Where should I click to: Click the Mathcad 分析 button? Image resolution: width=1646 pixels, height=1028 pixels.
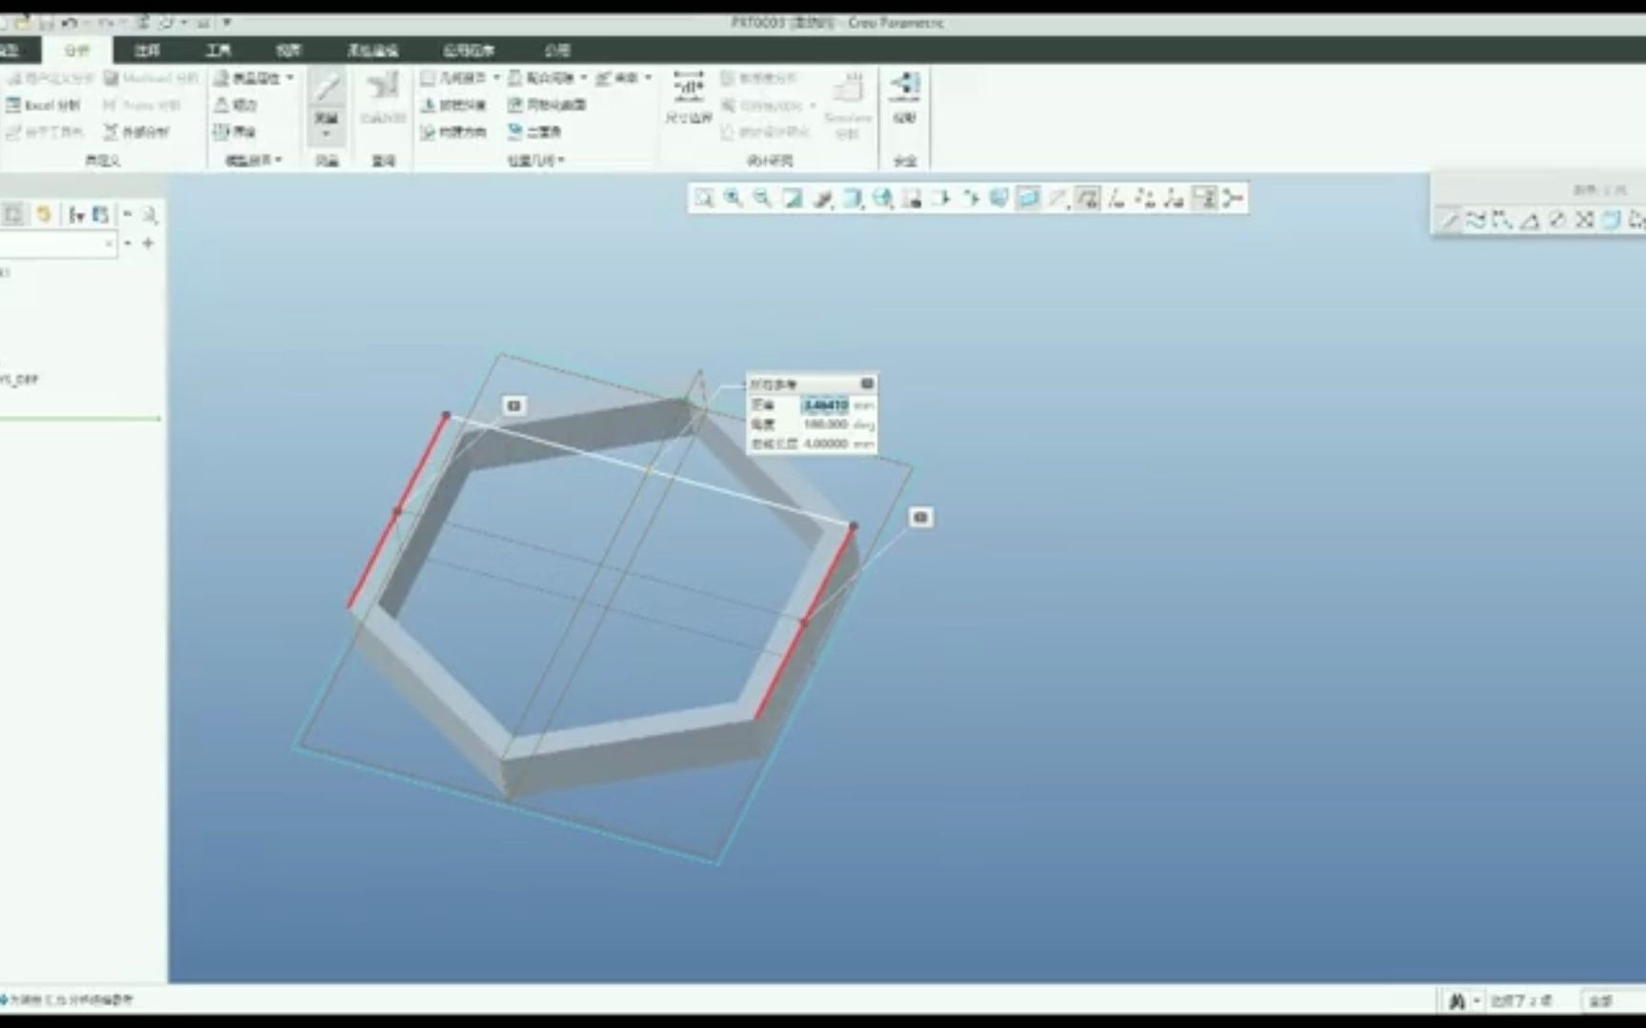[151, 77]
